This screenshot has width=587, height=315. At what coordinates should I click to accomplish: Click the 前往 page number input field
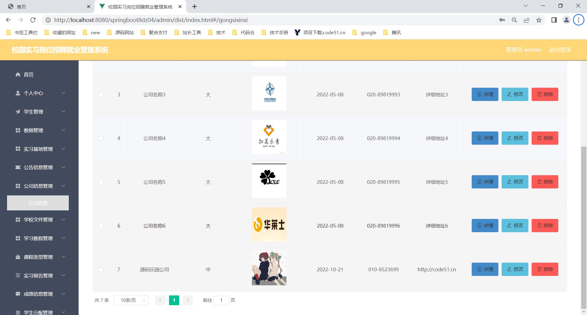pyautogui.click(x=221, y=300)
